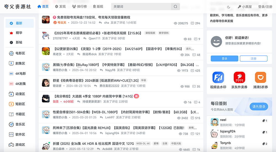Open 京东外卖券 app icon

click(x=239, y=77)
